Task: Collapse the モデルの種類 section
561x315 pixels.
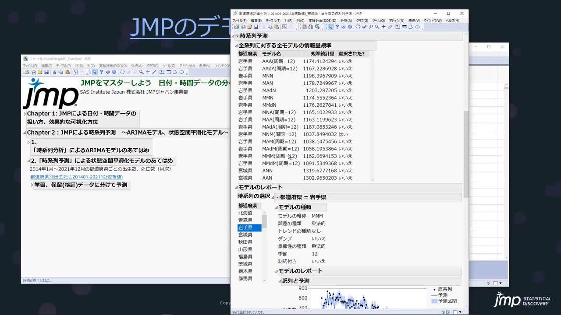Action: click(x=277, y=207)
